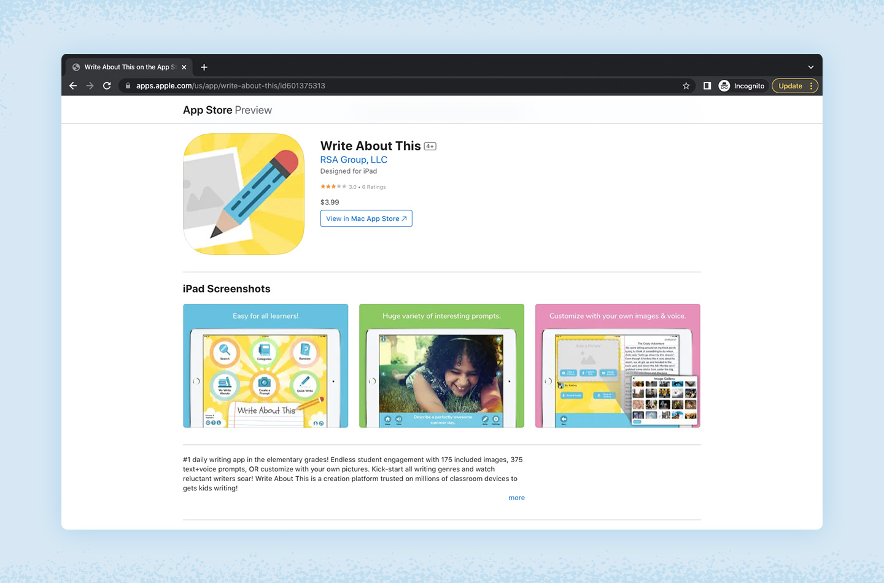Open Chrome's three-dot menu
Viewport: 884px width, 583px height.
click(812, 86)
